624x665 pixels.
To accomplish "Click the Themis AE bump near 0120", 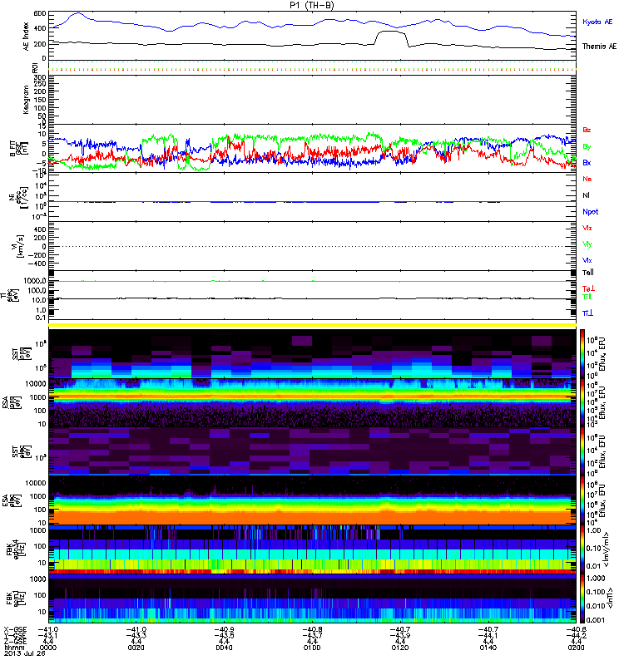I will (x=390, y=37).
